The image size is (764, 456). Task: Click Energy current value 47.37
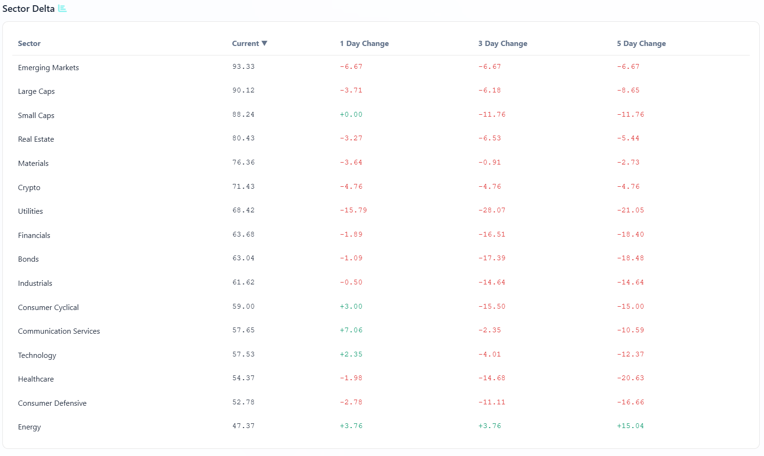(243, 426)
